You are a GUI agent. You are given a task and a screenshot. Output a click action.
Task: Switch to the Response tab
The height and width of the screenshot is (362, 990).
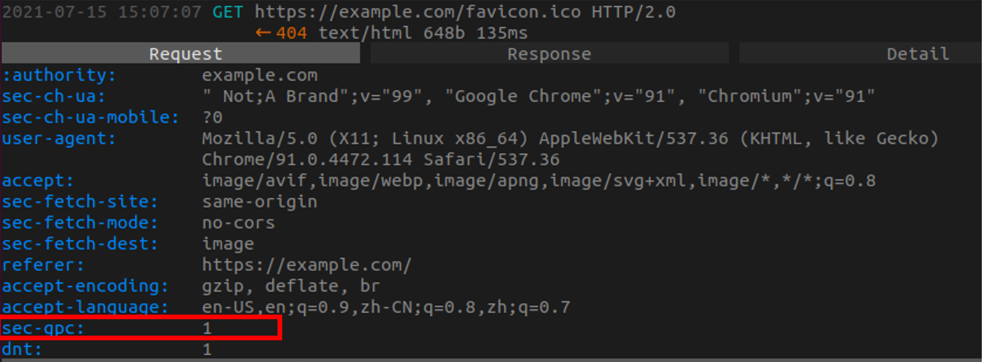coord(549,54)
